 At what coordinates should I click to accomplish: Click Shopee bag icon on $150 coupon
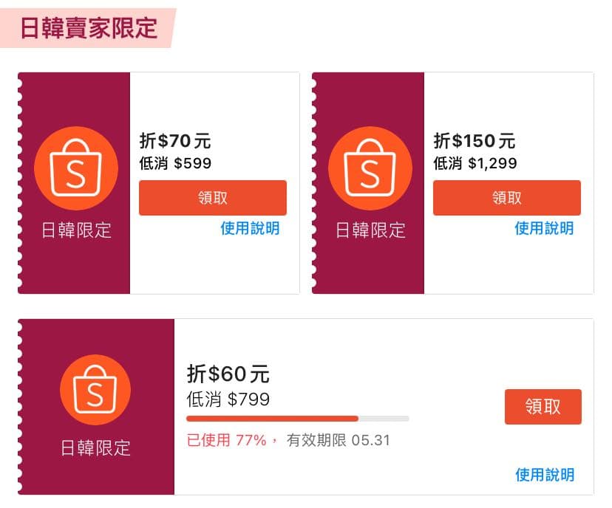370,169
